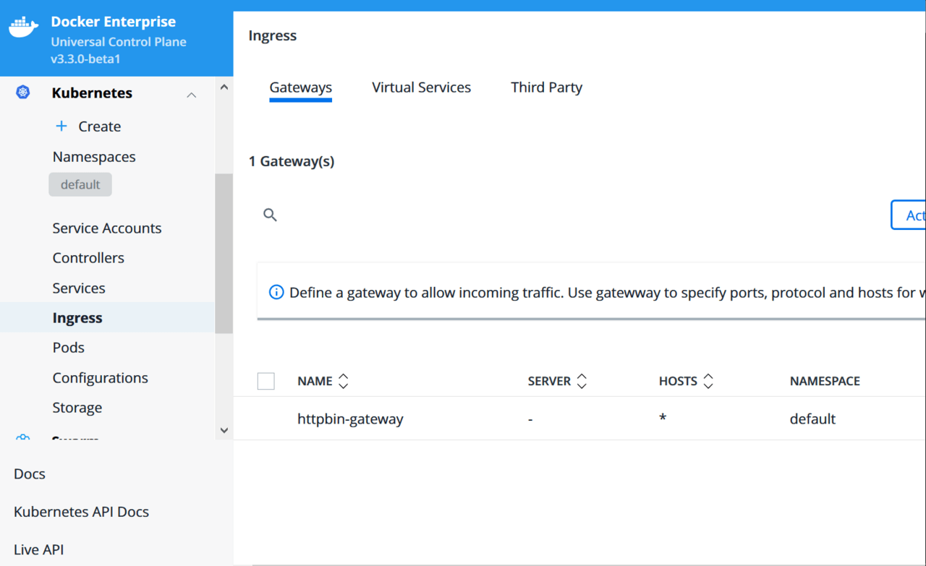
Task: Click the 1 Gateway(s) count label
Action: pyautogui.click(x=292, y=161)
